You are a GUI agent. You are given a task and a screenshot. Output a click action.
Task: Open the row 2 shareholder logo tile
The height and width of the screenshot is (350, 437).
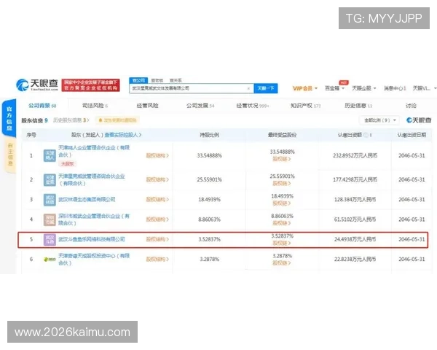click(50, 180)
